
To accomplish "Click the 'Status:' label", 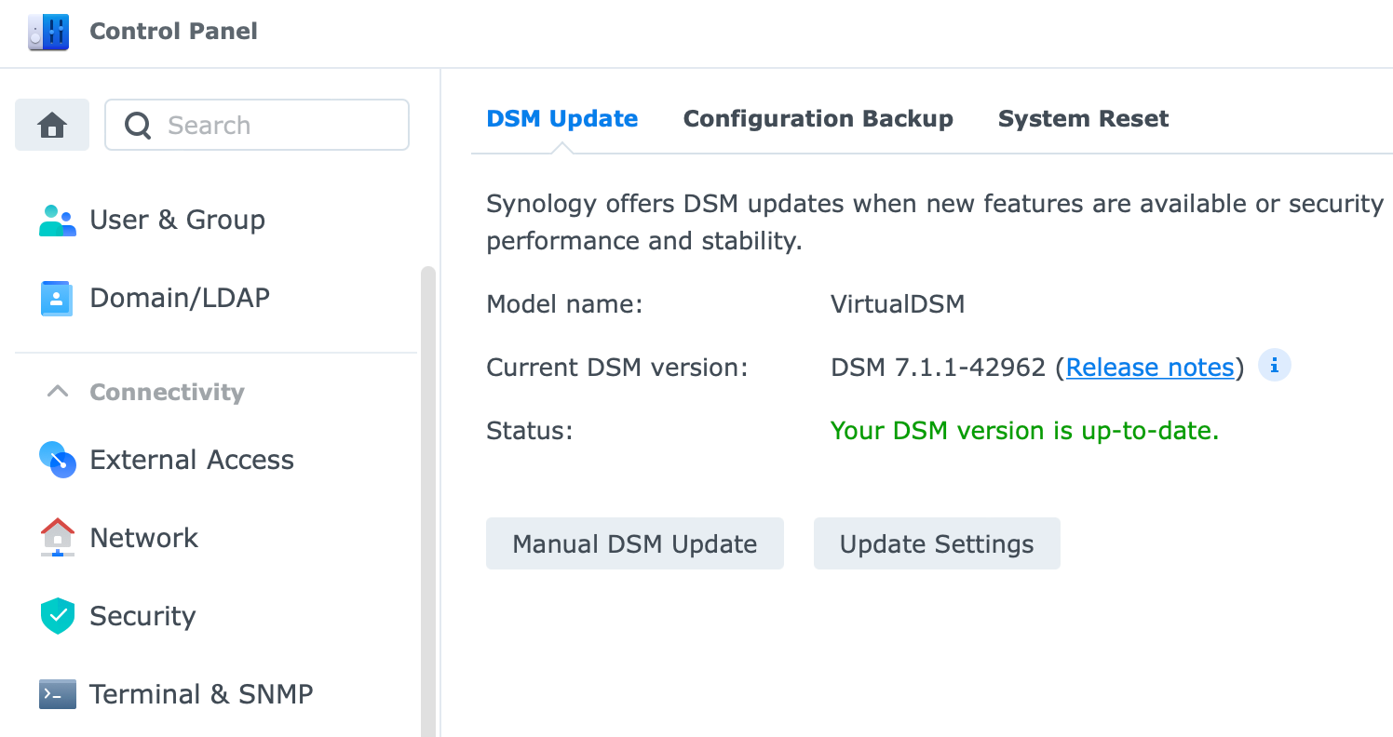I will click(x=529, y=431).
